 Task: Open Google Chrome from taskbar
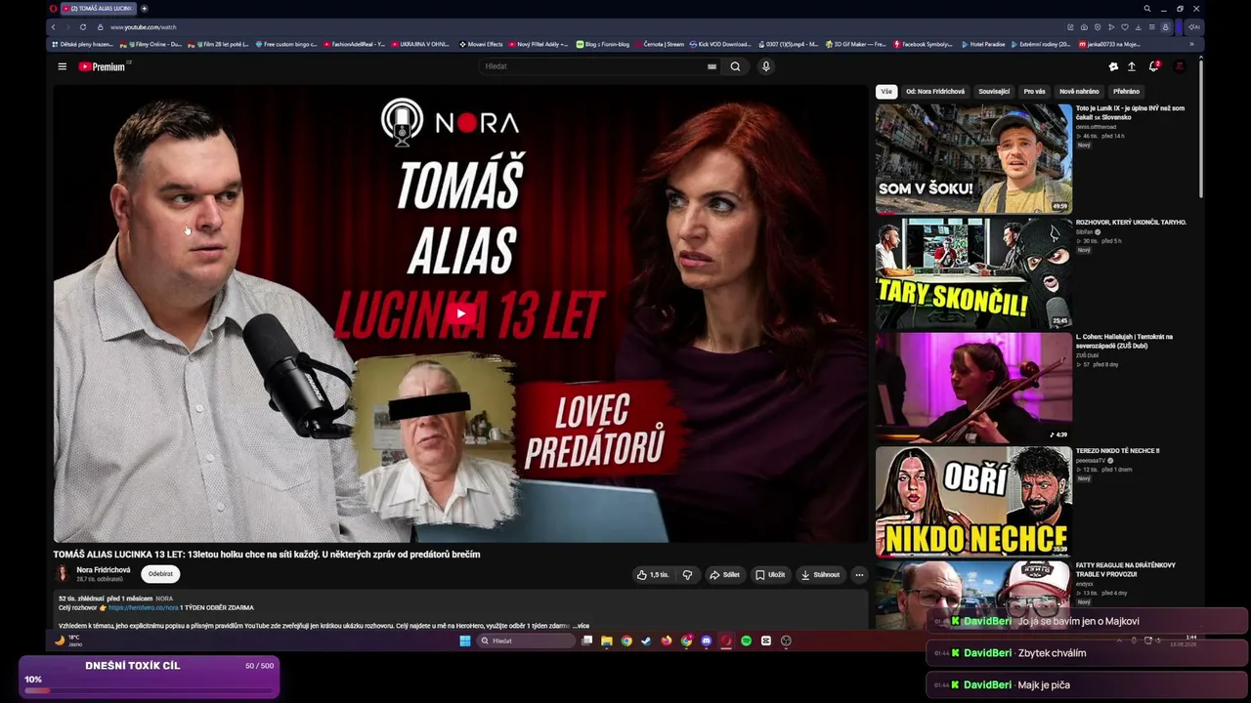[626, 641]
